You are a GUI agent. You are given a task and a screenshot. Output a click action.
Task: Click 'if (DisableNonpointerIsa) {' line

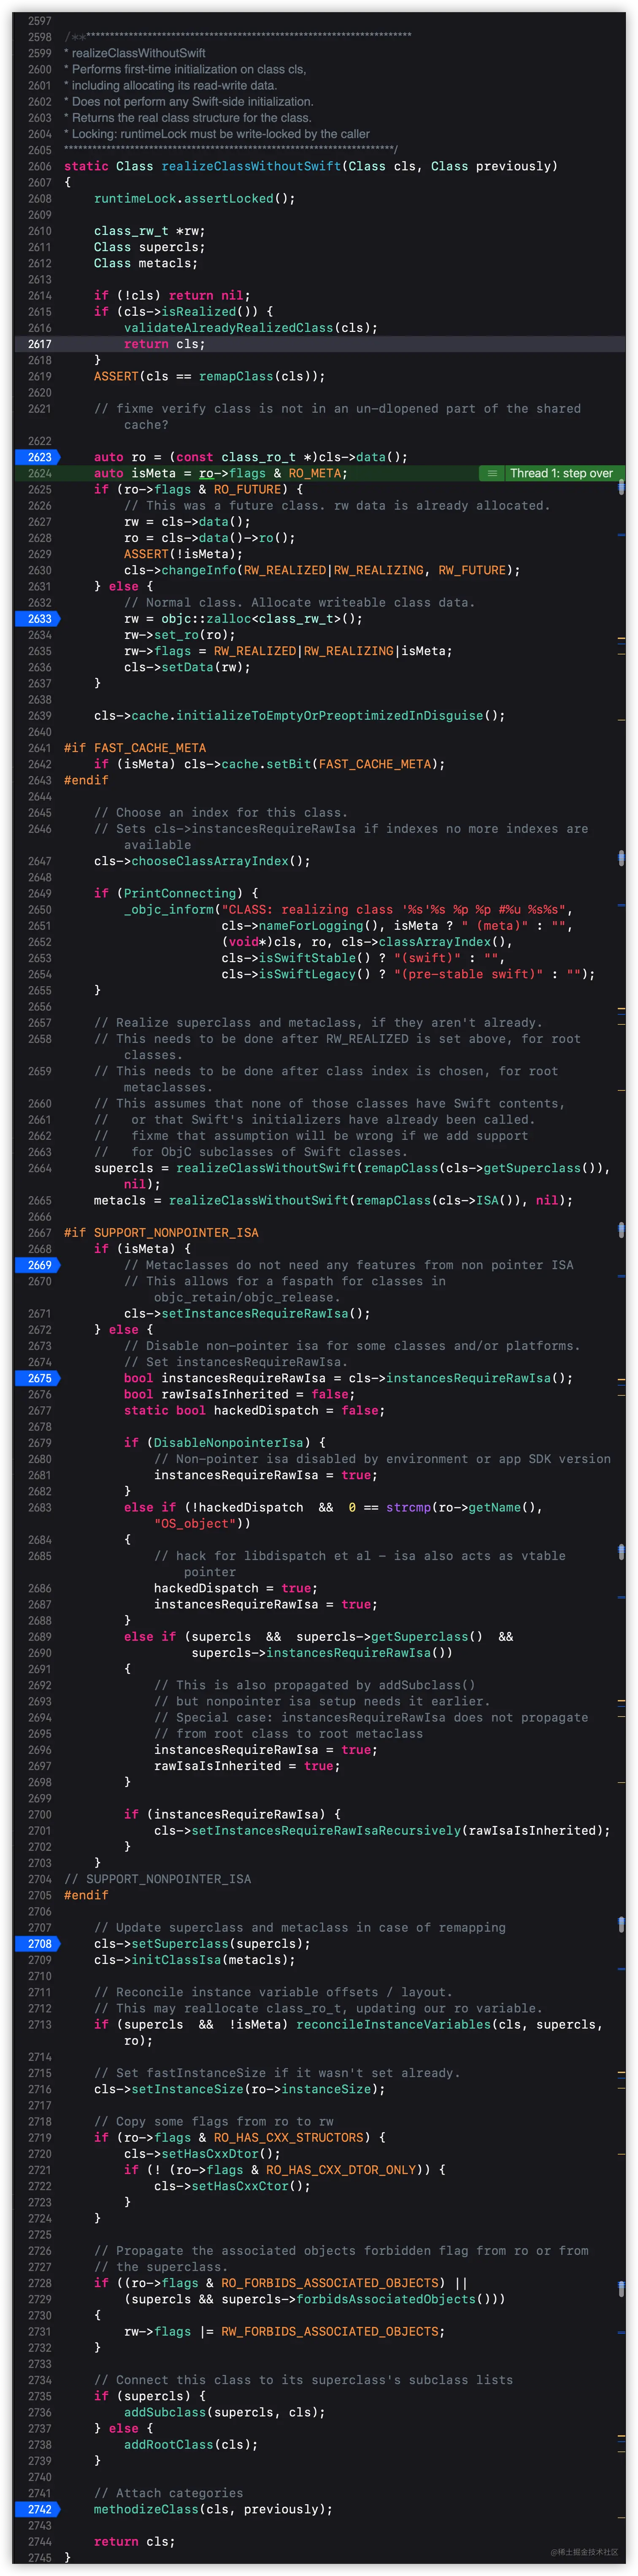[x=225, y=1443]
